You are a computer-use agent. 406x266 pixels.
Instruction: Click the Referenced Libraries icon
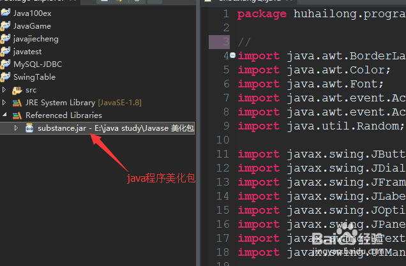click(17, 115)
